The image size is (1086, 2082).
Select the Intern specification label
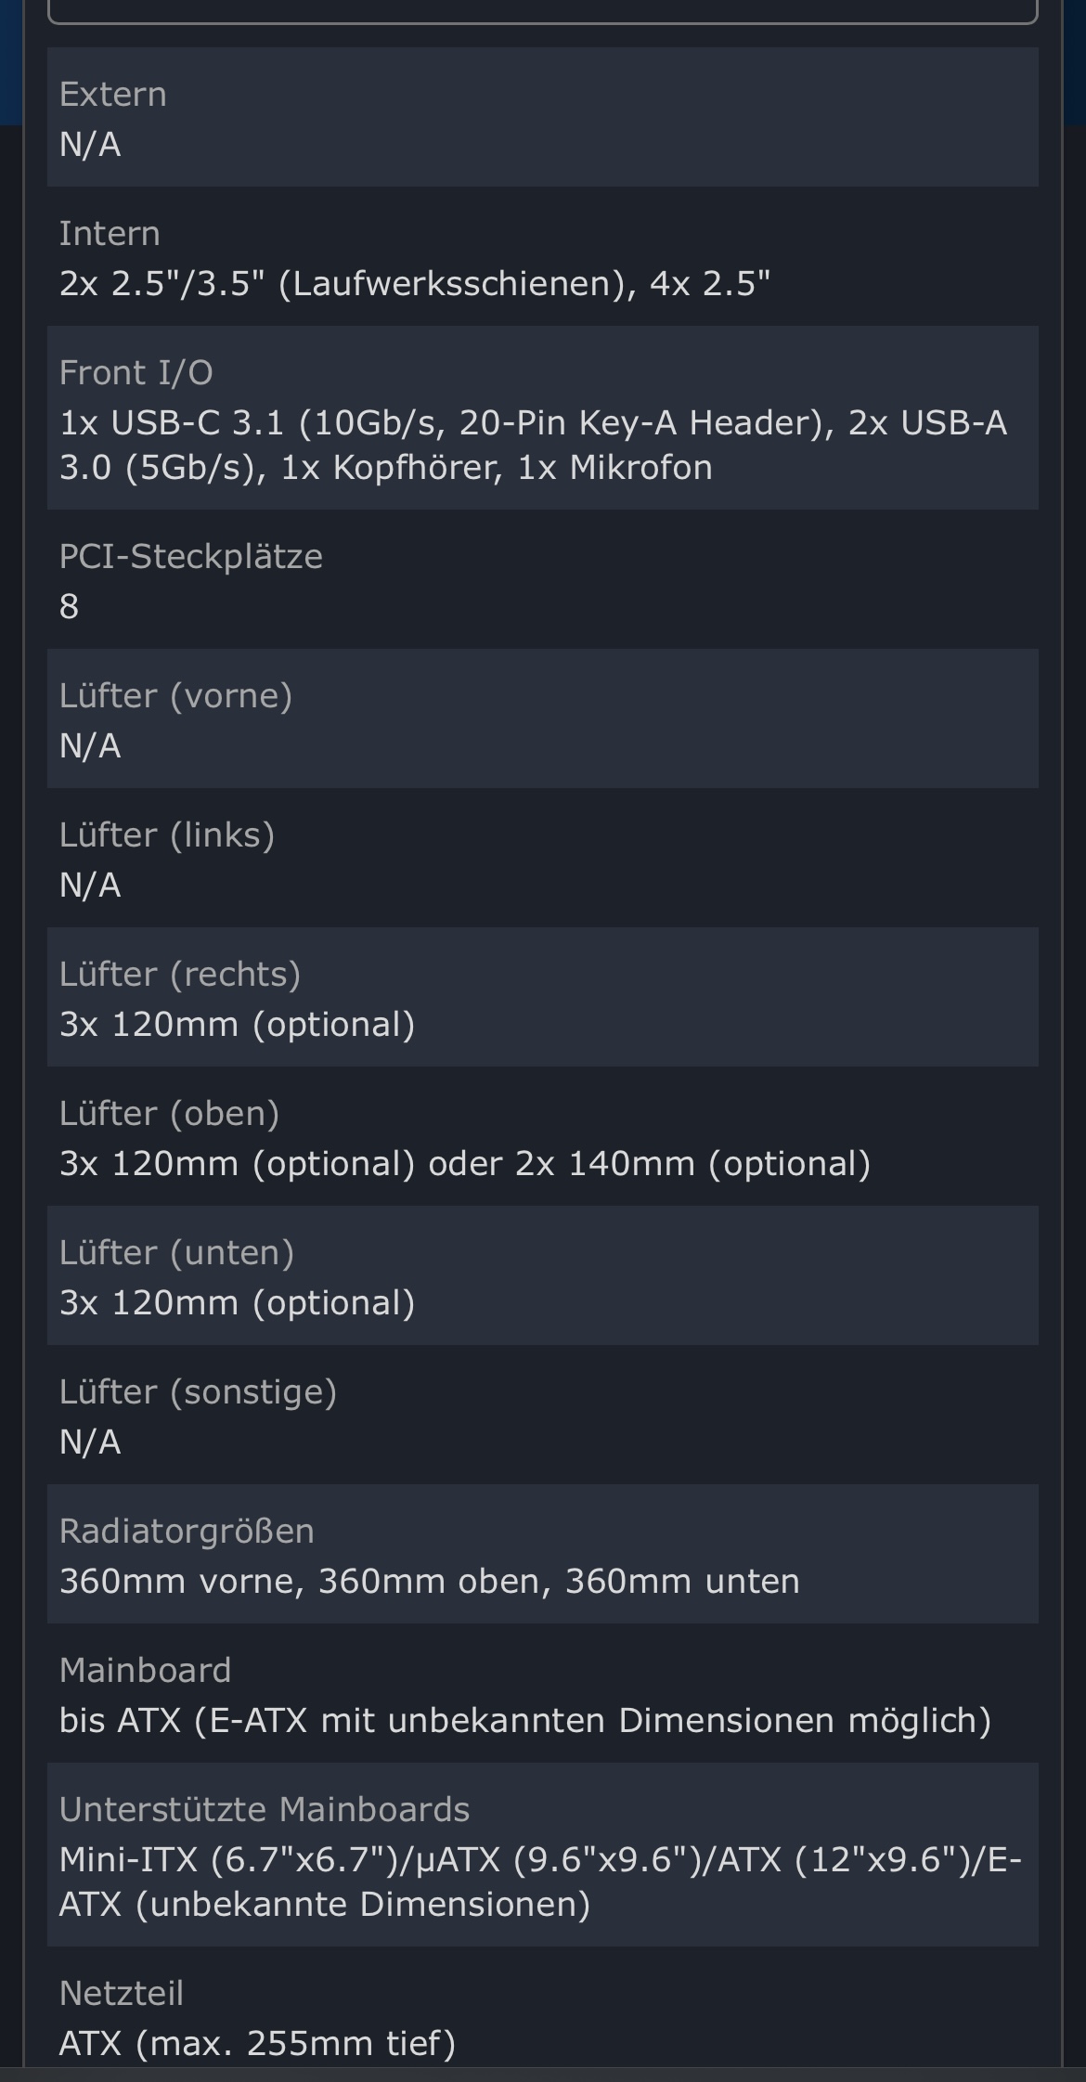(110, 234)
